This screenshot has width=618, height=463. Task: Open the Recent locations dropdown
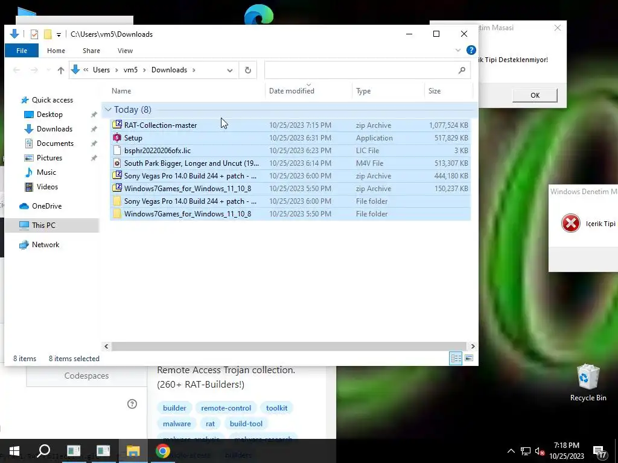click(x=48, y=70)
